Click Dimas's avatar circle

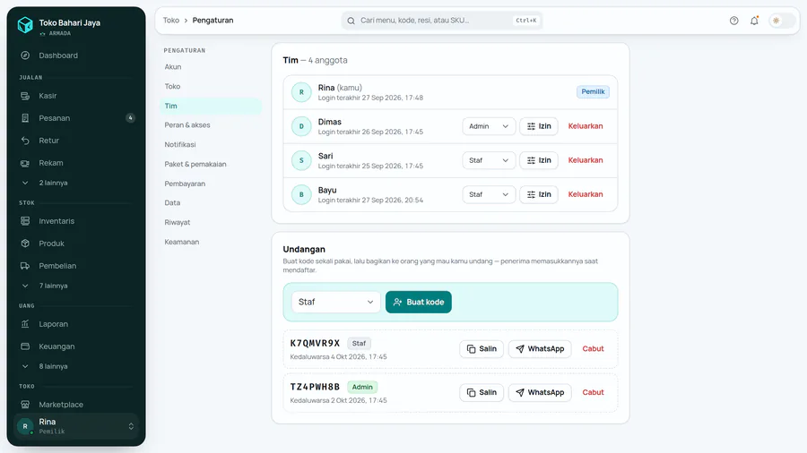coord(301,126)
